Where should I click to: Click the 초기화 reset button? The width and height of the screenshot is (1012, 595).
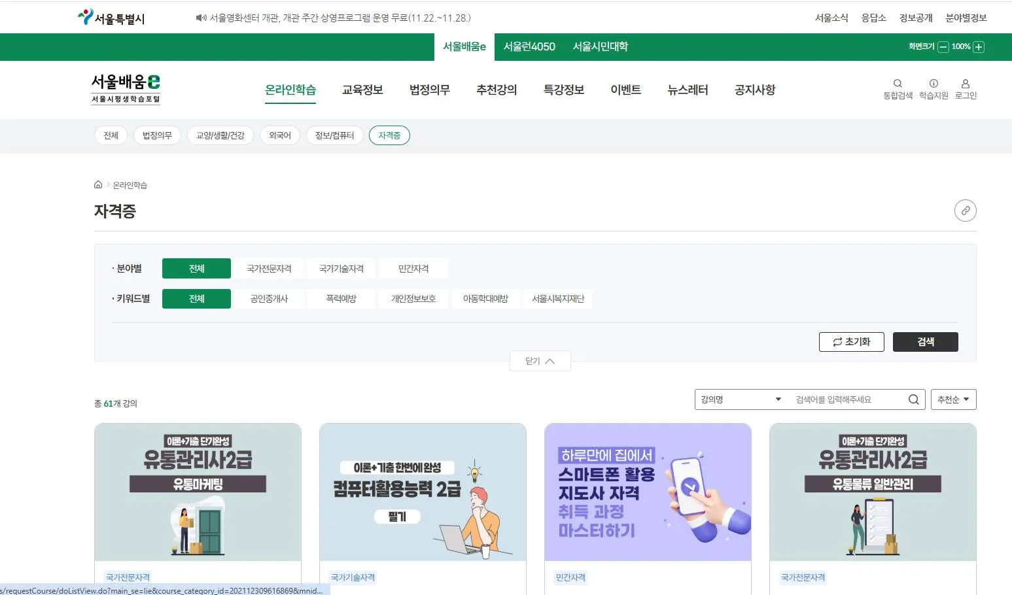click(x=852, y=342)
